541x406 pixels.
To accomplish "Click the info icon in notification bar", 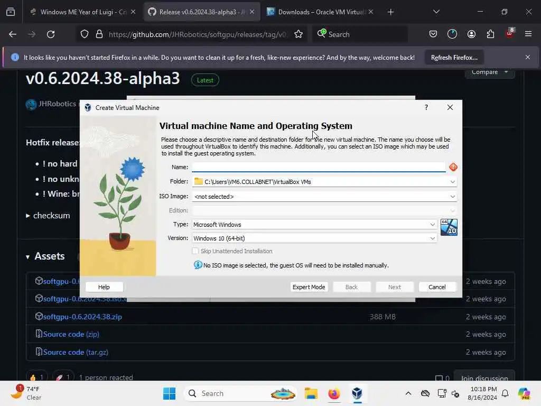I will (x=15, y=57).
